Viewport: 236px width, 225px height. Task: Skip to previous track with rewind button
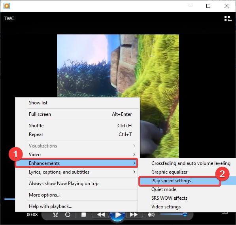(x=101, y=215)
